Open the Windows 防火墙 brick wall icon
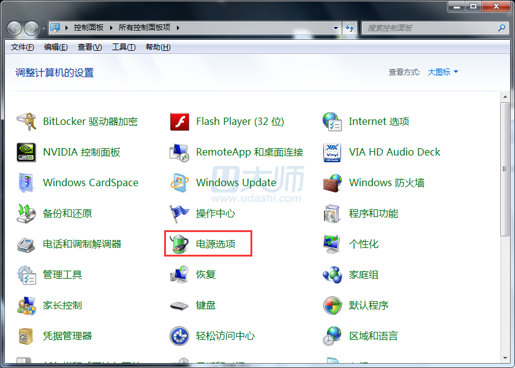 point(332,182)
